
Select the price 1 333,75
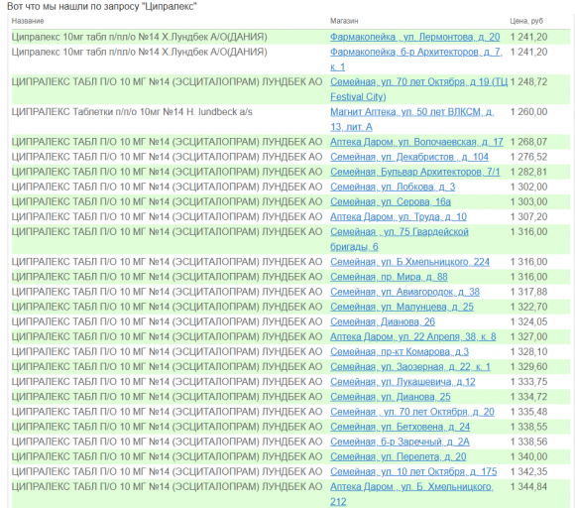click(528, 382)
